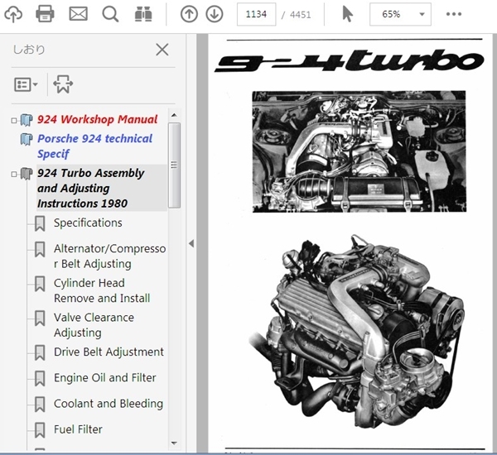Image resolution: width=497 pixels, height=455 pixels.
Task: Open Valve Clearance Adjusting bookmark
Action: [x=94, y=325]
